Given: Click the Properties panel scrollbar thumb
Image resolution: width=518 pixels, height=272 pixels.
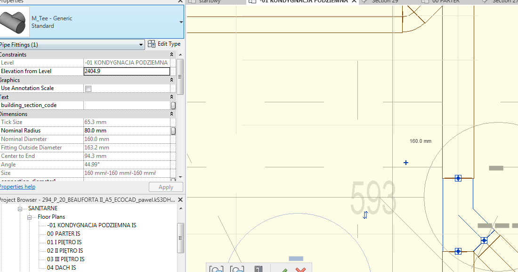Looking at the screenshot, I should pos(180,77).
